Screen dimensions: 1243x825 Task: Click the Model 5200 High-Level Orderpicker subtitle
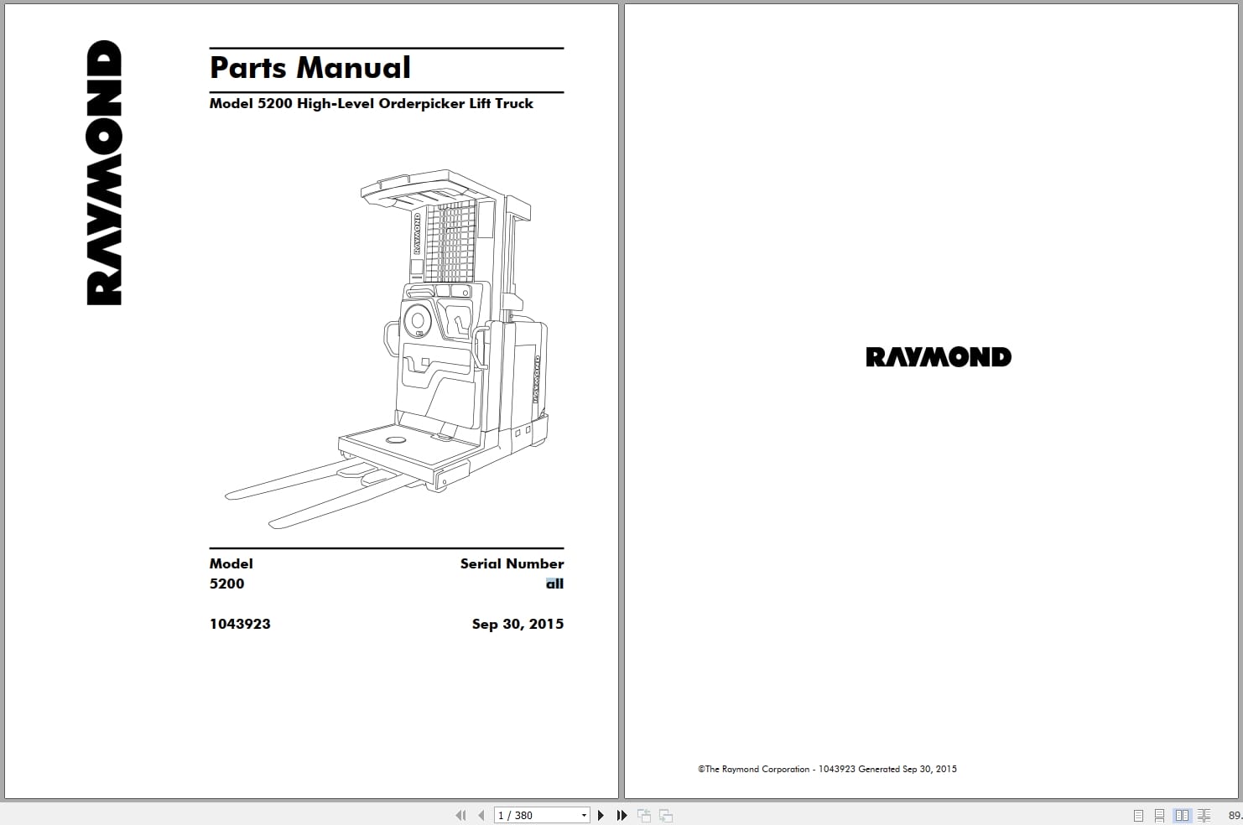point(372,104)
